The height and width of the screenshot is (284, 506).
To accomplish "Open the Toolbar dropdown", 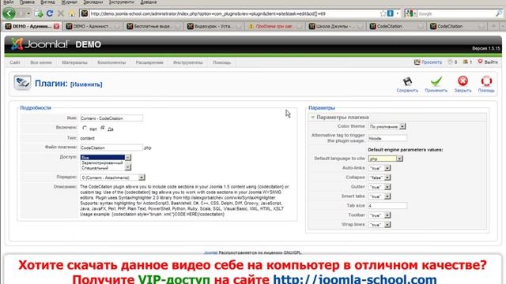I will coord(379,215).
